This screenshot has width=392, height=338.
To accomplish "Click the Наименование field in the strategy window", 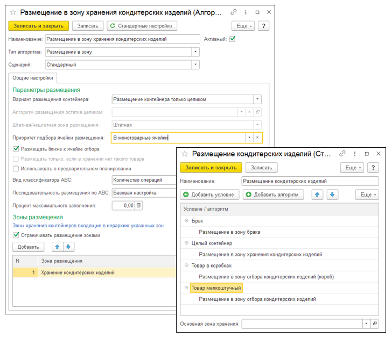I will pyautogui.click(x=310, y=181).
